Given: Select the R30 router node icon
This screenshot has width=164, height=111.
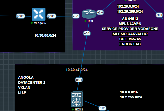Looking at the screenshot, I should [x=89, y=14].
